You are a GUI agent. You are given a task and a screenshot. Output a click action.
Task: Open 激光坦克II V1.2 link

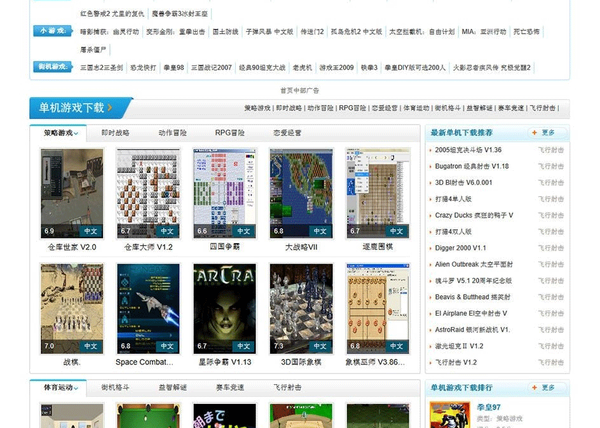(x=459, y=346)
